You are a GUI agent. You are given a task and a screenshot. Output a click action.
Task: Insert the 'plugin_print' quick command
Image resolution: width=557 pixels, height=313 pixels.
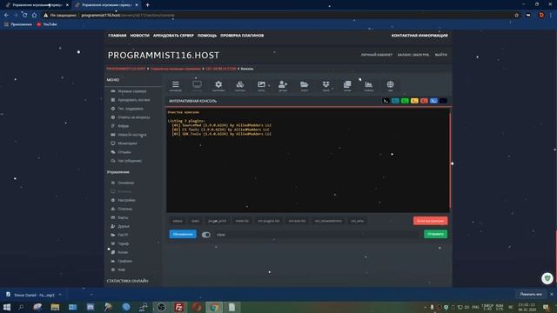[217, 221]
